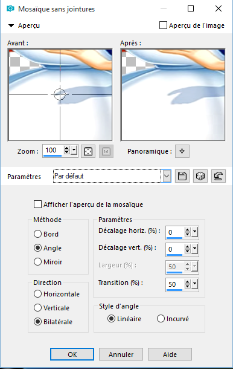Open the Zoom value slider dropdown arrow
The height and width of the screenshot is (369, 233).
coord(74,150)
